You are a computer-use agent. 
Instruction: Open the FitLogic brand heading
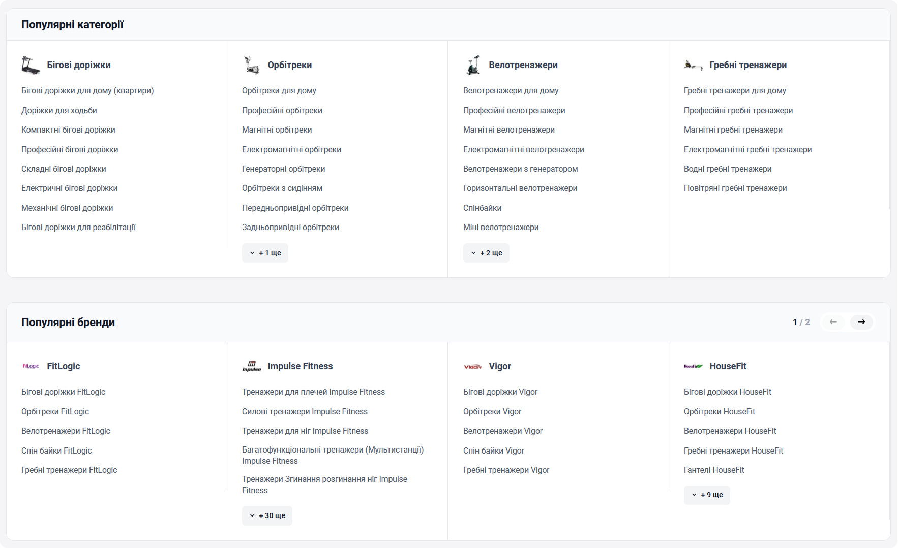pyautogui.click(x=64, y=366)
